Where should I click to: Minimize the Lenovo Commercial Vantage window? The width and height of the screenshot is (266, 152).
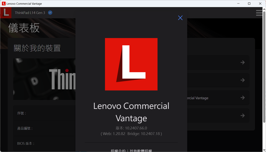click(238, 3)
